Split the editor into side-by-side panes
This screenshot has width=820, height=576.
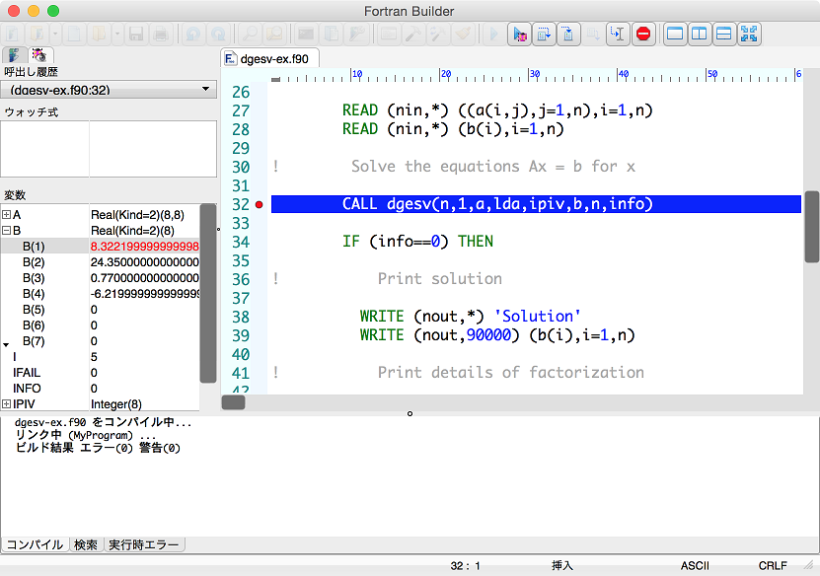700,35
